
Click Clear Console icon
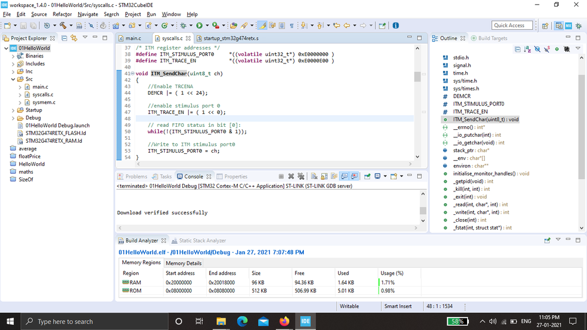coord(314,176)
